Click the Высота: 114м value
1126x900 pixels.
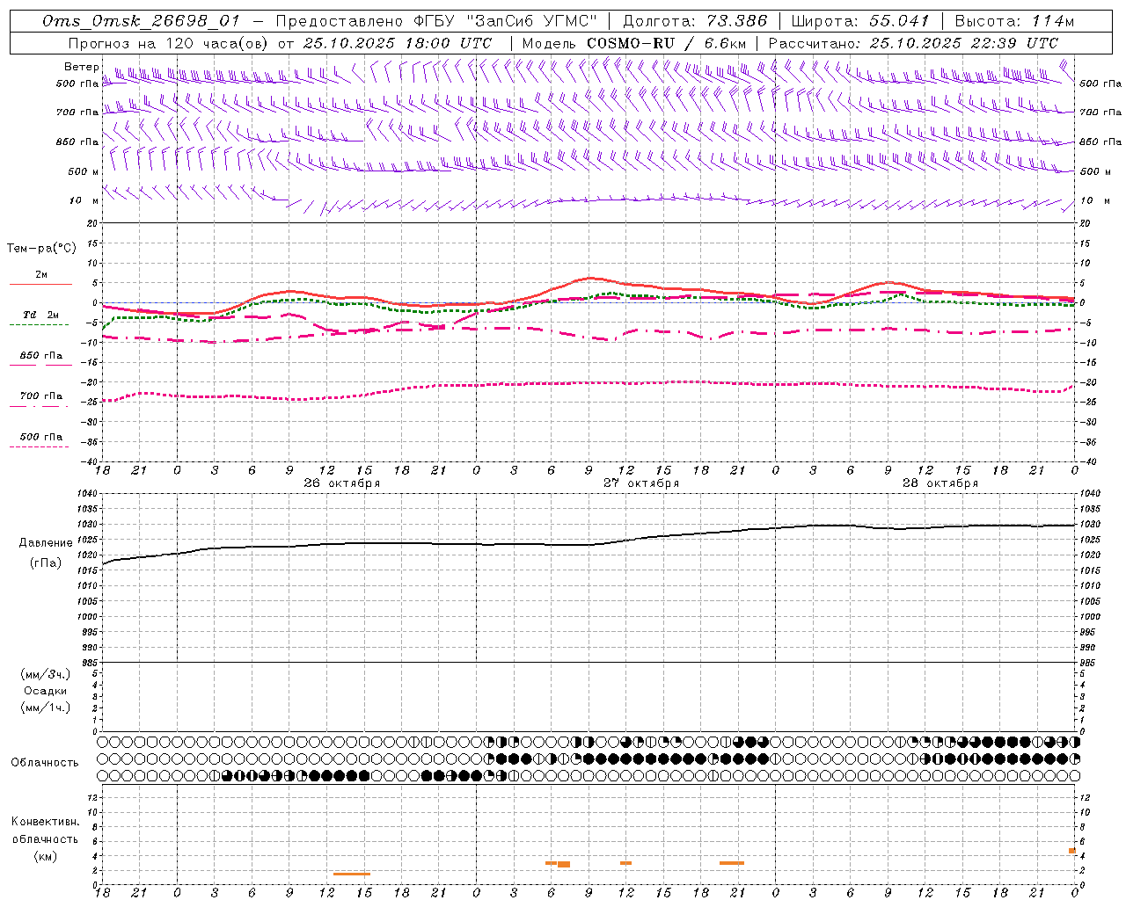[x=1014, y=21]
